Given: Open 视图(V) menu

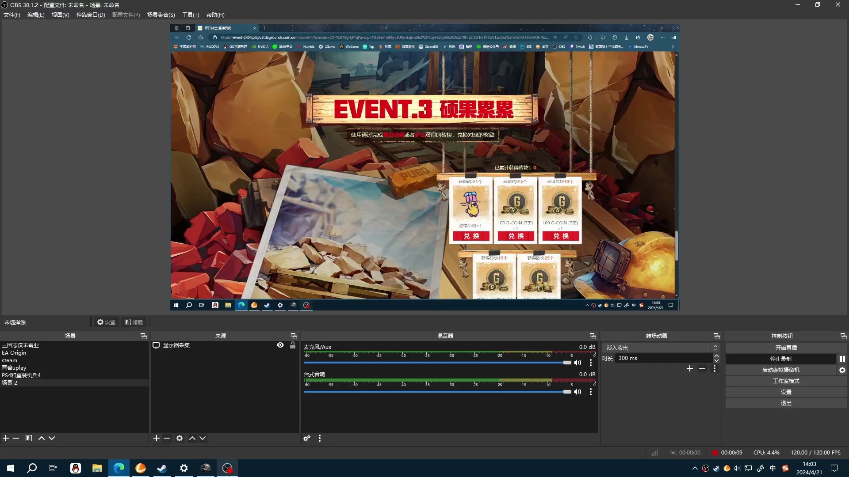Looking at the screenshot, I should click(x=60, y=15).
